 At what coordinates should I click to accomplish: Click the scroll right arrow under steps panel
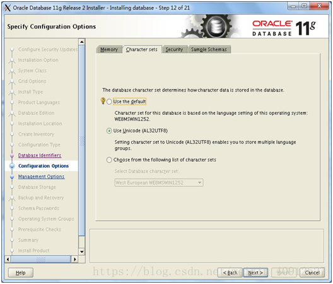click(x=74, y=259)
